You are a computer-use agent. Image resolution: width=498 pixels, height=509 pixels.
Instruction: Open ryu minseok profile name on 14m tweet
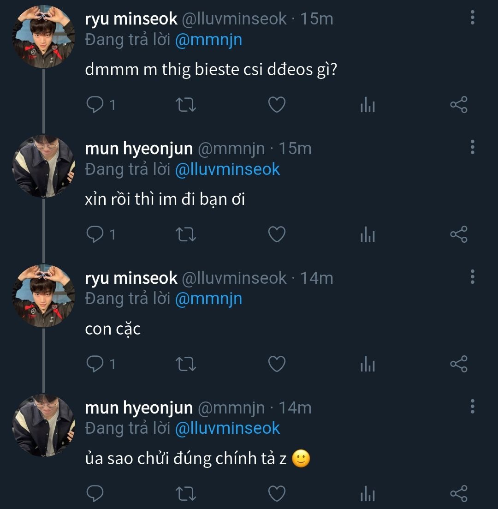(131, 278)
